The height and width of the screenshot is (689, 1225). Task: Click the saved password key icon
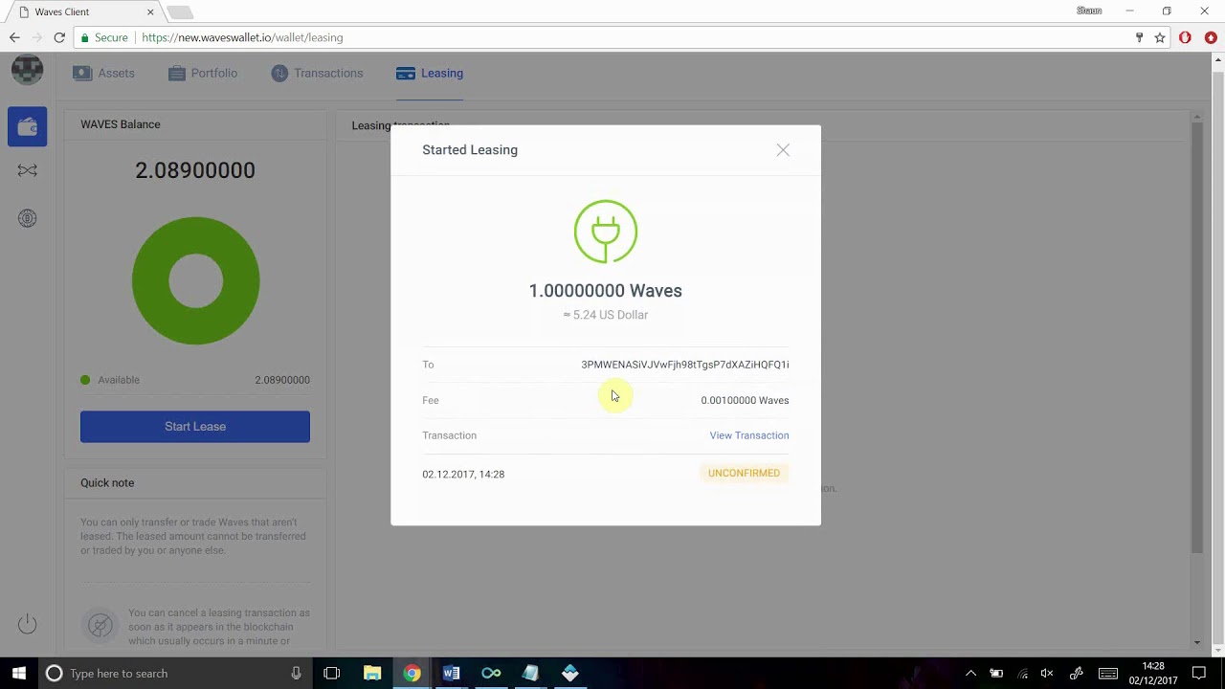pos(1139,37)
